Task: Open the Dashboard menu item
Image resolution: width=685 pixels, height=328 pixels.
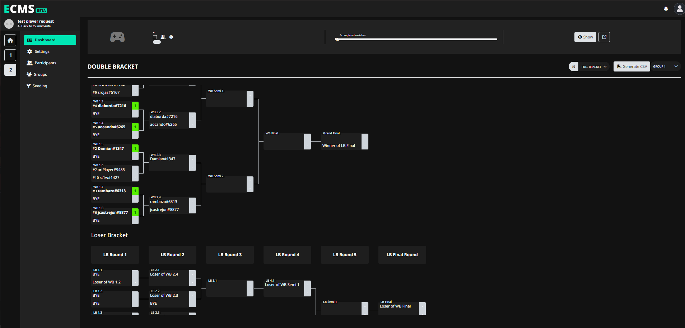Action: click(x=50, y=40)
